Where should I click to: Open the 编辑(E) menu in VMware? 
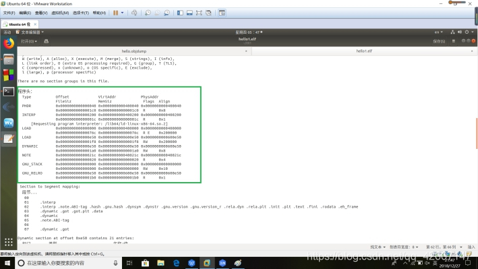[x=25, y=13]
